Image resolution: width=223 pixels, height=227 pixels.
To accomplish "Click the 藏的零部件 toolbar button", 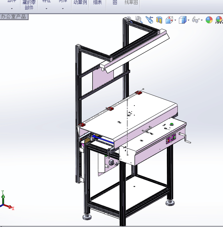I will pos(29,5).
